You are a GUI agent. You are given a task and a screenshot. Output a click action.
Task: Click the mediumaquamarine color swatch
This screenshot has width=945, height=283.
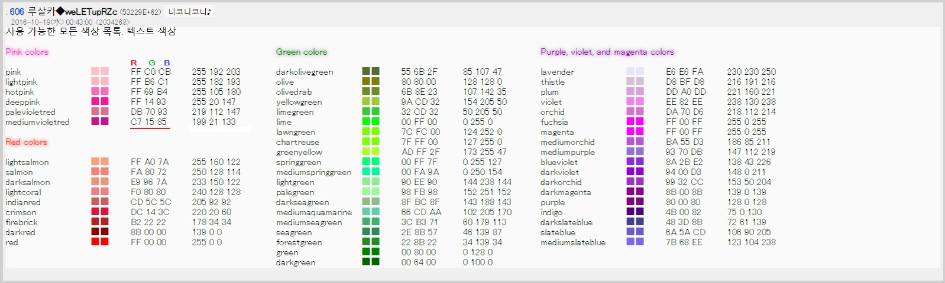(370, 212)
